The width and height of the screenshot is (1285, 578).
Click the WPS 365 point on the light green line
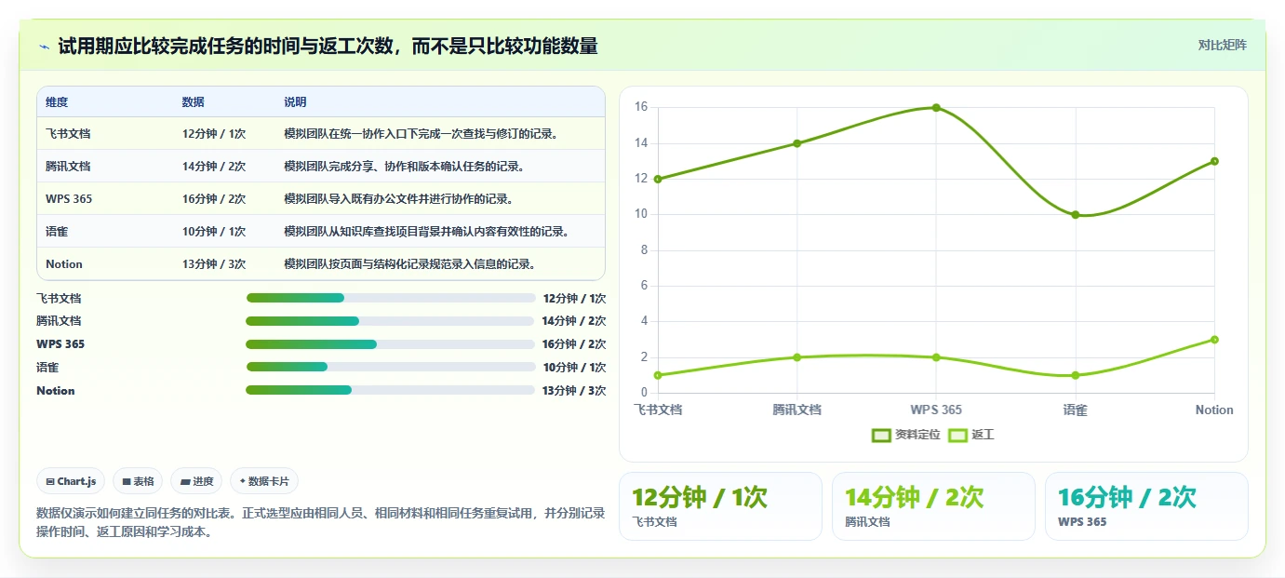(936, 357)
